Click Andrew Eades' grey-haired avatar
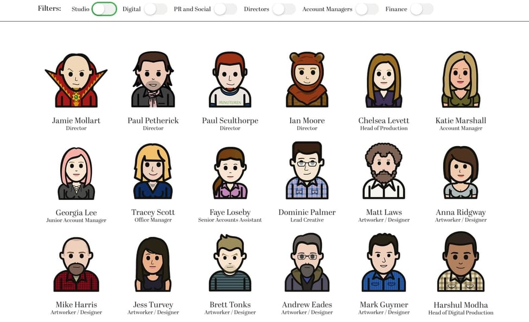The height and width of the screenshot is (322, 529). point(307,263)
